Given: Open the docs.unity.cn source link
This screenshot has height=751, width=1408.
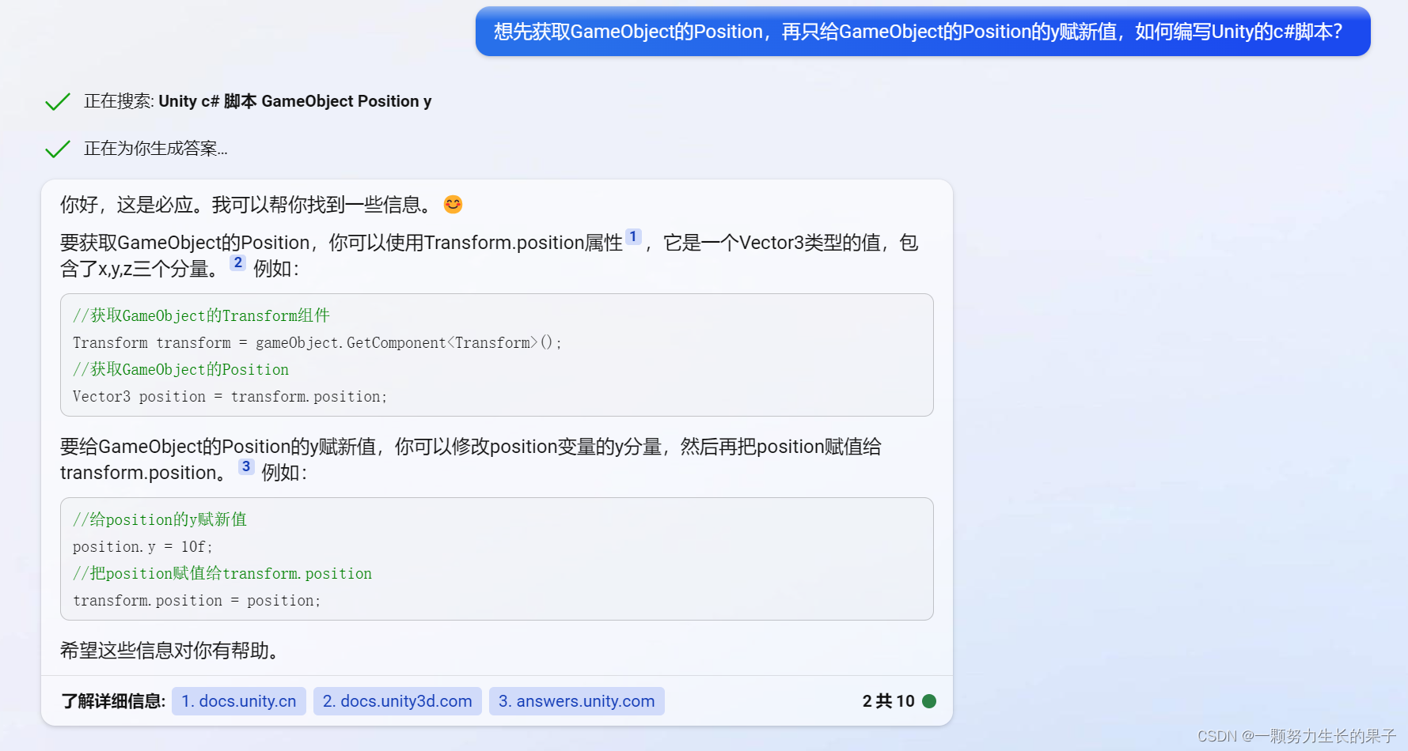Looking at the screenshot, I should pos(239,701).
